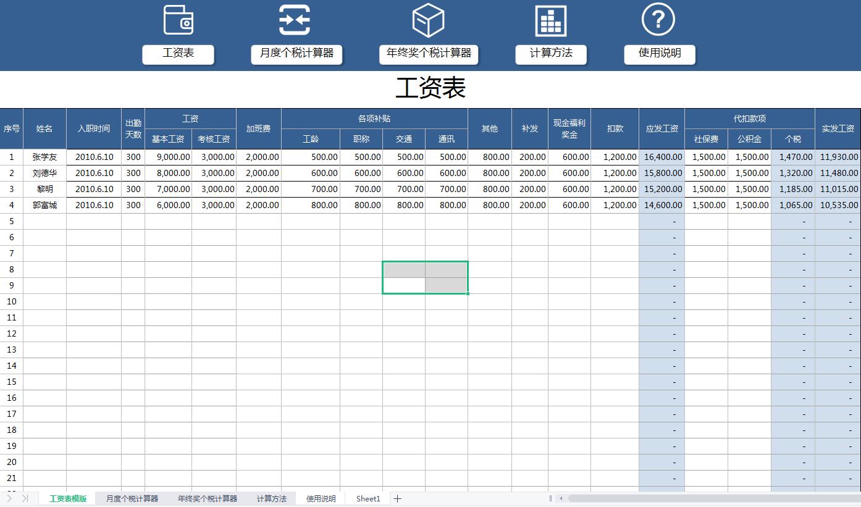
Task: Click the question mark help icon above 使用说明
Action: click(x=659, y=20)
